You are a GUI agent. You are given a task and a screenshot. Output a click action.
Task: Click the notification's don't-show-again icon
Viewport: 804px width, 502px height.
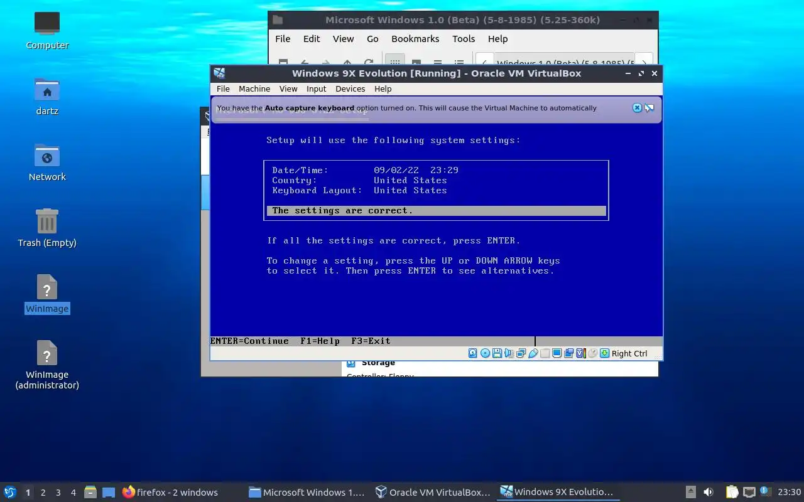[x=649, y=108]
